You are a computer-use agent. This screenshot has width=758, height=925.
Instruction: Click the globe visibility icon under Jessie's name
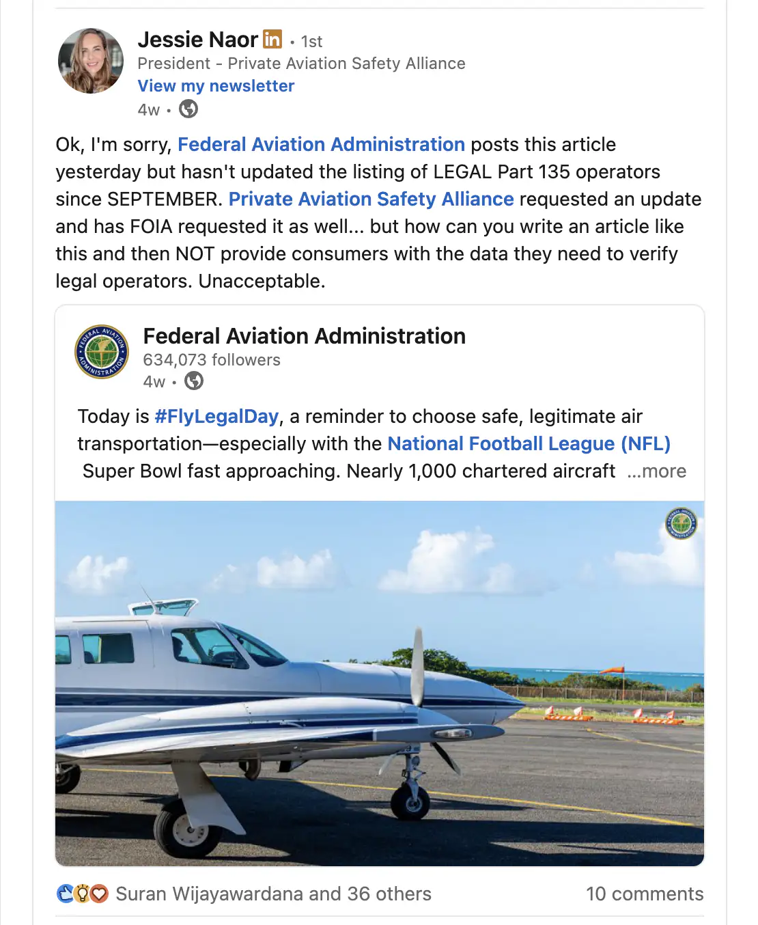coord(188,109)
